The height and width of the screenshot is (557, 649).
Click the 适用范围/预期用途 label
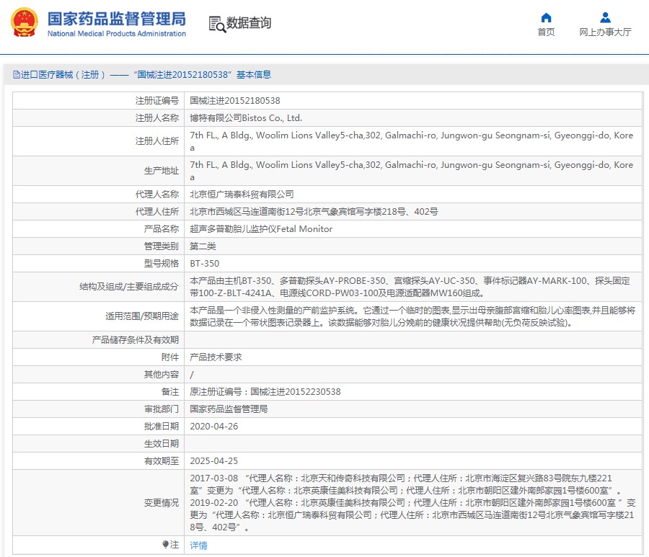click(142, 316)
